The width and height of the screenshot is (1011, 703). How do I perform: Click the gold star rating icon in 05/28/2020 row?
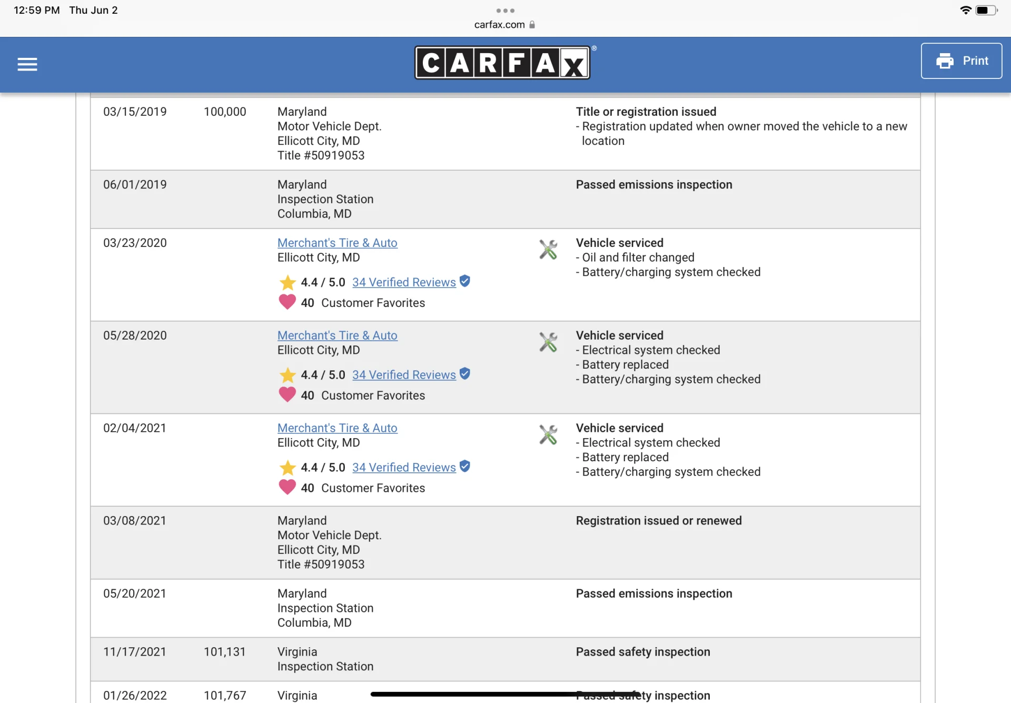(288, 375)
